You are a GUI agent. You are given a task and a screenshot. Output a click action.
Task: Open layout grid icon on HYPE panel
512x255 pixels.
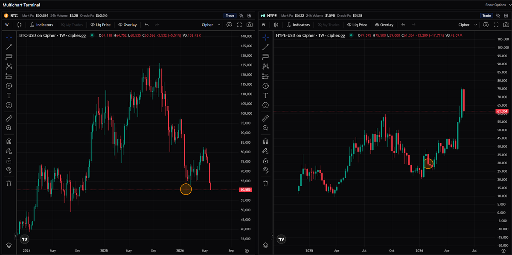point(506,15)
